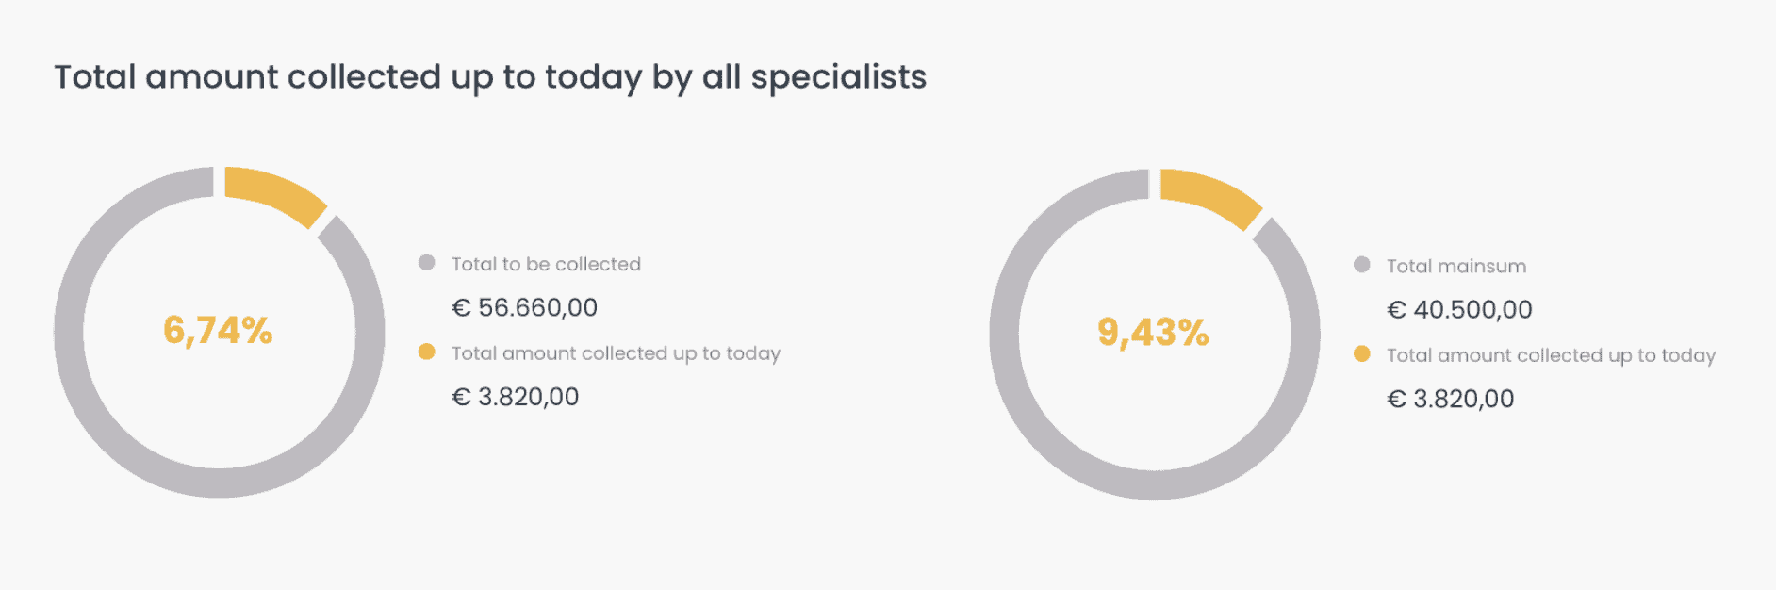Screen dimensions: 1776x590
Task: Click yellow legend dot under Total mainsum
Action: [1362, 353]
